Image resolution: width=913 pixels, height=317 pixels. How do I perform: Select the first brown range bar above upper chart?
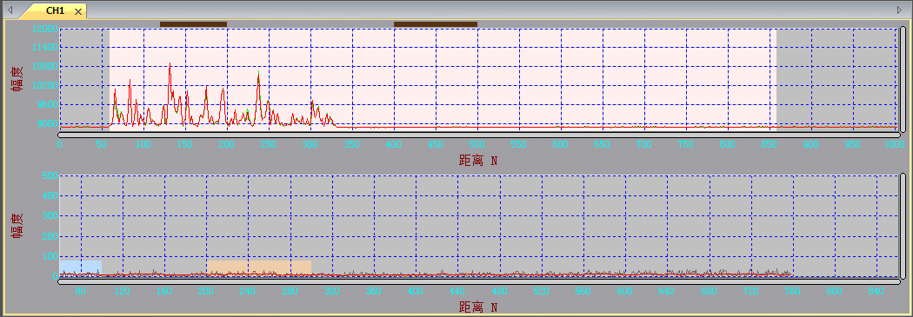193,24
